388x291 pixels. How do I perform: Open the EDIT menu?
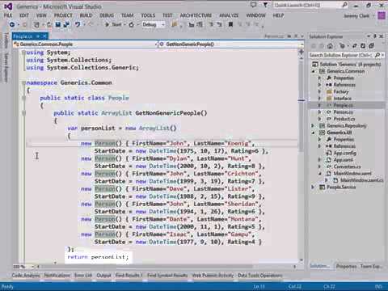pyautogui.click(x=24, y=15)
